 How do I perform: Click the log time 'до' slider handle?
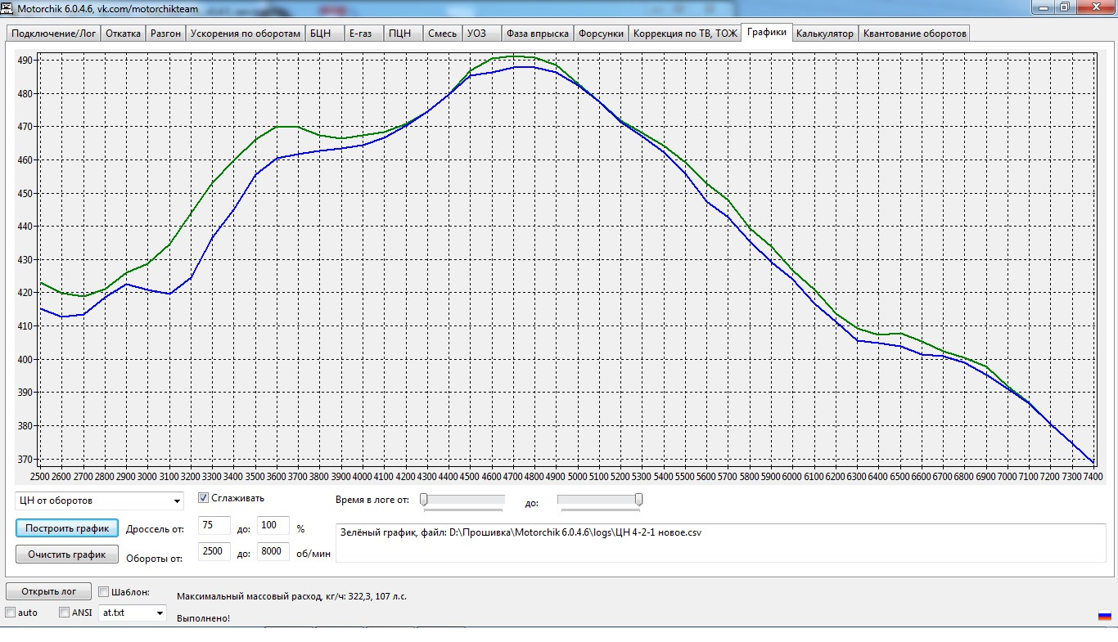[638, 499]
